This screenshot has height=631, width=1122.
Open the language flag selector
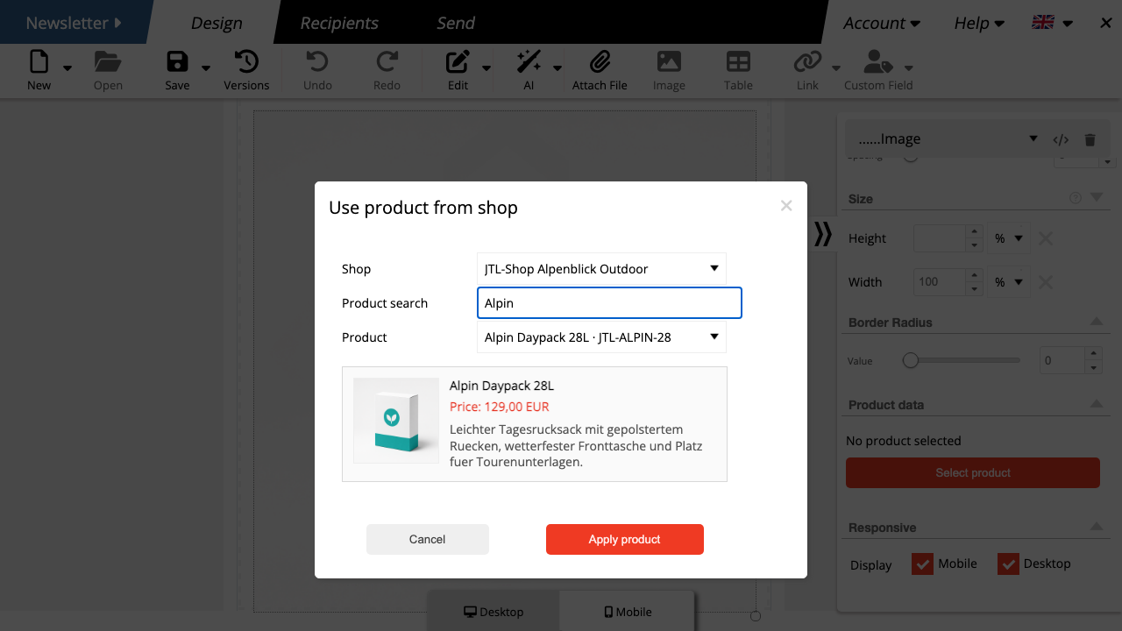click(1052, 23)
